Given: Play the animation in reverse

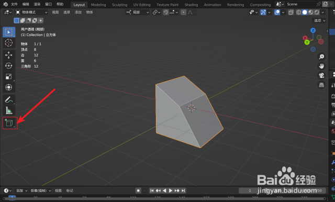Looking at the screenshot, I should [x=164, y=190].
